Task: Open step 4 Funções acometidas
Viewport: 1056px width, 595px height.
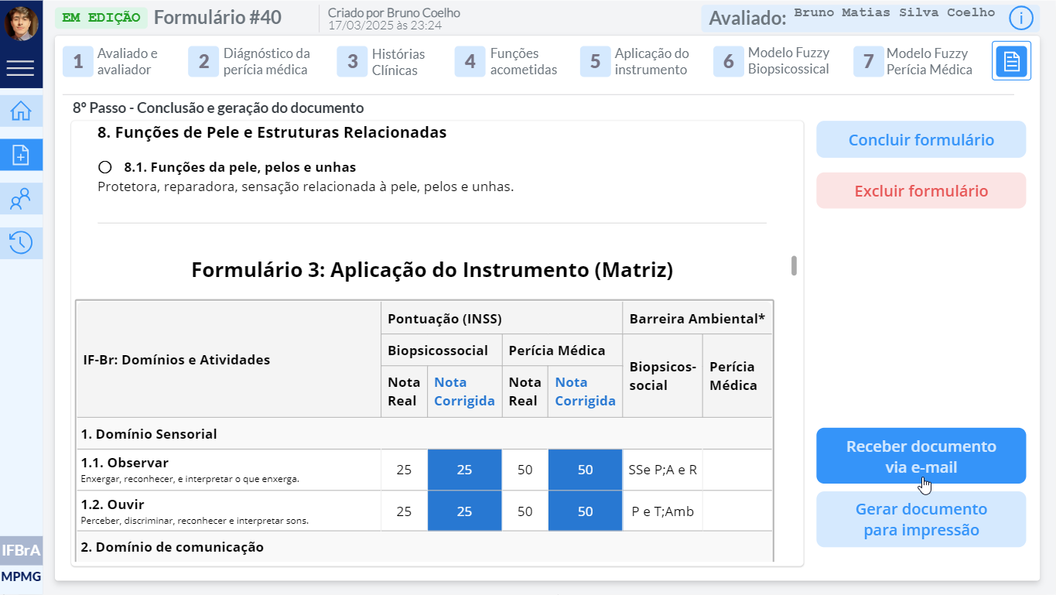Action: 507,61
